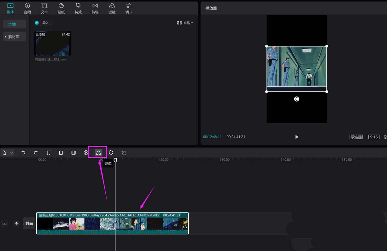Open the 文本 (Text) tab
The width and height of the screenshot is (387, 251).
click(x=44, y=8)
